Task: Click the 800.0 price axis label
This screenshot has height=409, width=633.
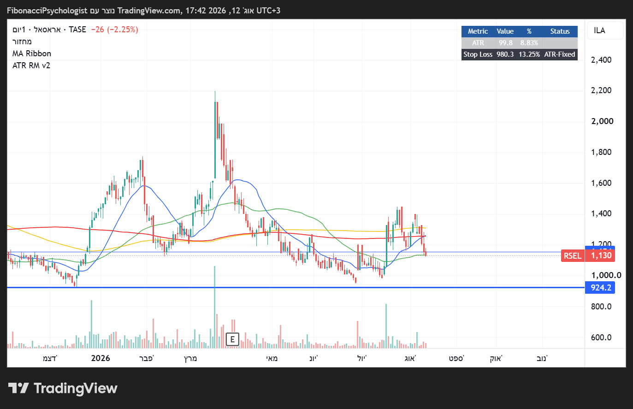Action: tap(601, 307)
